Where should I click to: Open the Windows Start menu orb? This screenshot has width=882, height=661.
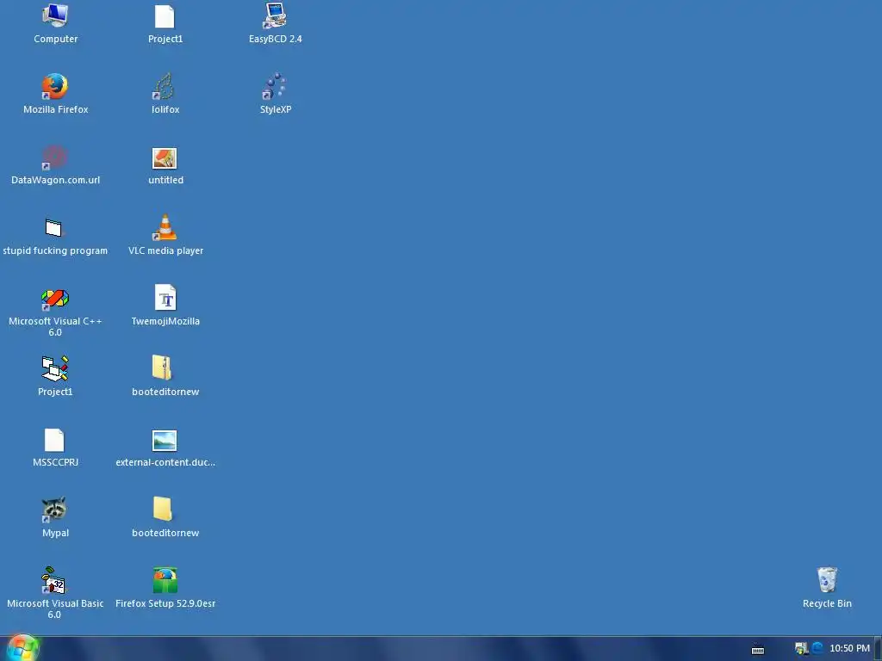coord(22,648)
